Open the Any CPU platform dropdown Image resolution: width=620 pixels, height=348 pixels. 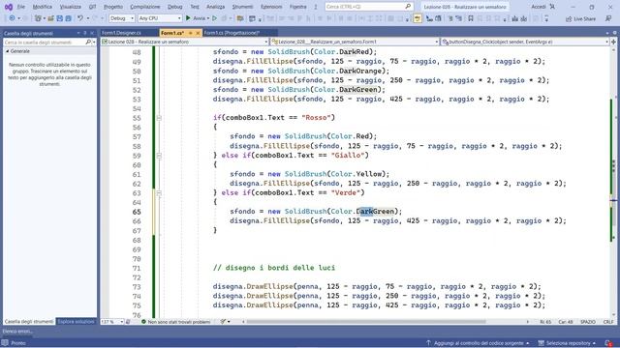(x=160, y=18)
